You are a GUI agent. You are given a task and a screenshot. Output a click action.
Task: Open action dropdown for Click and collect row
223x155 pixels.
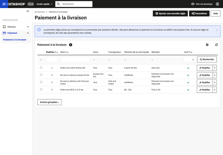[x=215, y=83]
